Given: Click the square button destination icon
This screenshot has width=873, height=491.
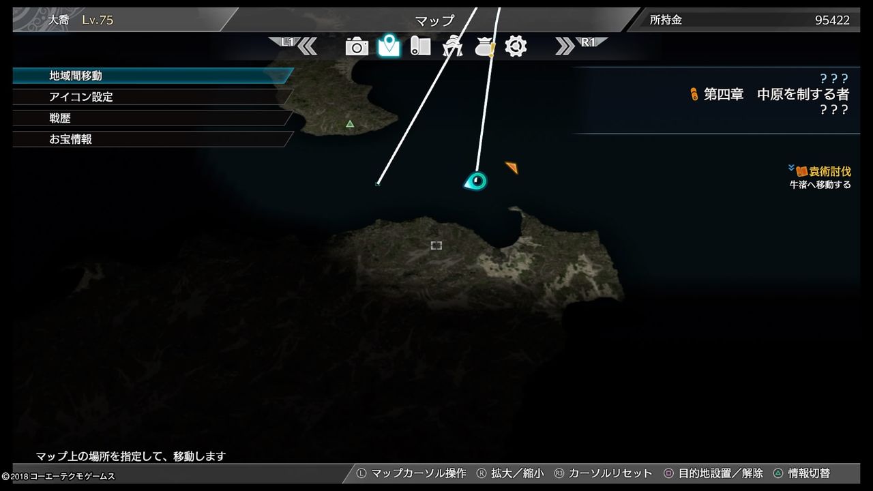Looking at the screenshot, I should [669, 473].
